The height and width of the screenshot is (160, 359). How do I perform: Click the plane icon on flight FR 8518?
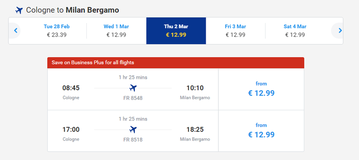point(133,129)
